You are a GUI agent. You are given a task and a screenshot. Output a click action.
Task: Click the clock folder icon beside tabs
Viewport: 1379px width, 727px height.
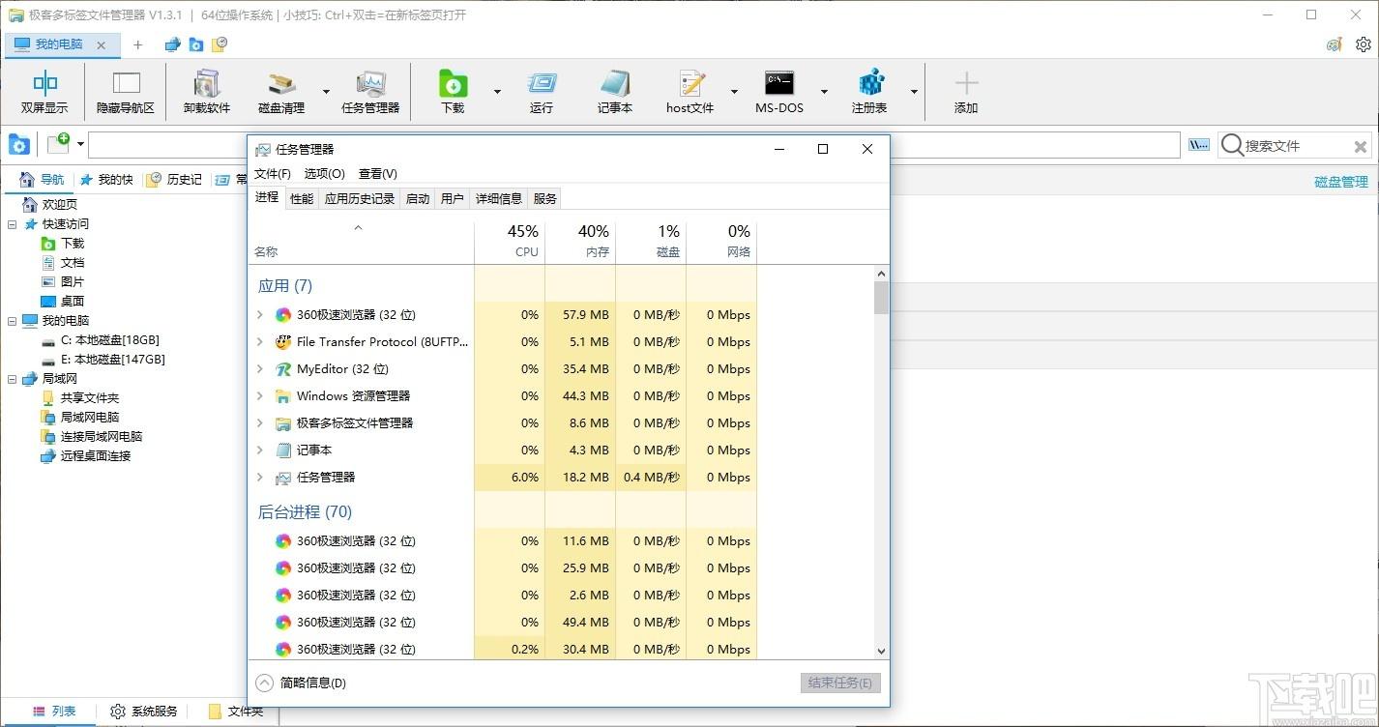pos(220,44)
